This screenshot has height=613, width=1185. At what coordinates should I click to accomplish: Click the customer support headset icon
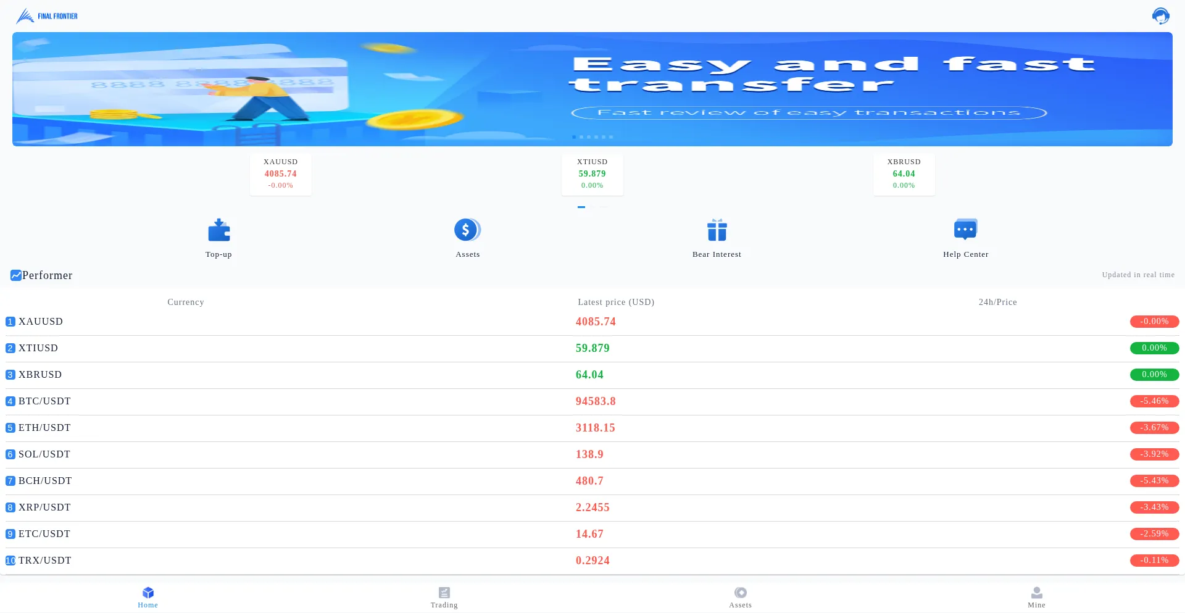[x=1160, y=16]
